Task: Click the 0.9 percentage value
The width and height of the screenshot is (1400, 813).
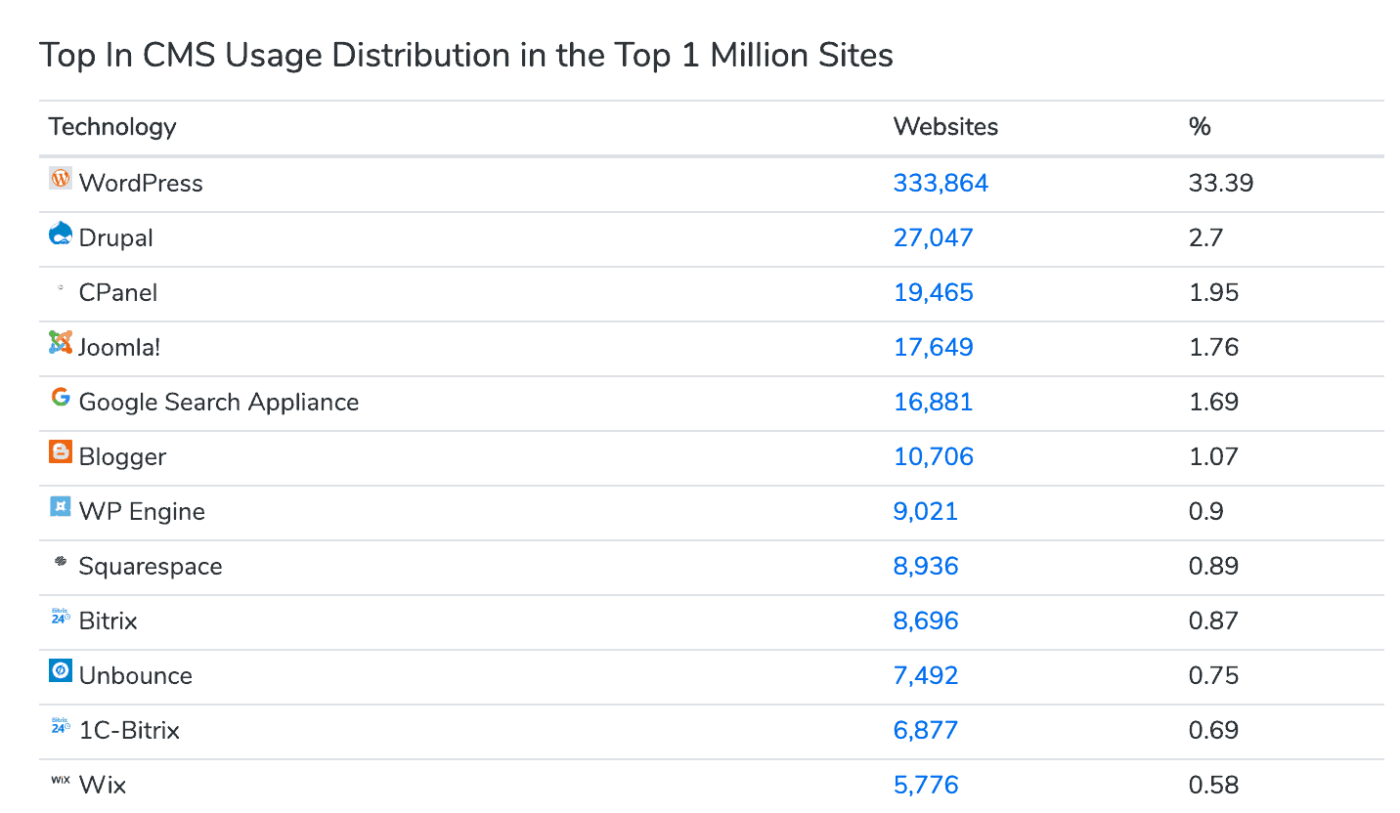Action: tap(1205, 511)
